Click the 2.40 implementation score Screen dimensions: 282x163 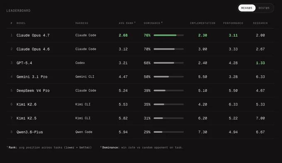pos(202,63)
